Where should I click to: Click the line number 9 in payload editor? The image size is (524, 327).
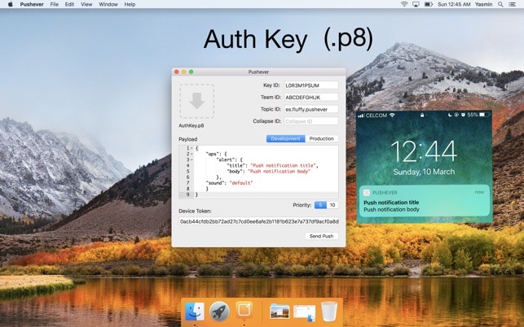click(187, 194)
